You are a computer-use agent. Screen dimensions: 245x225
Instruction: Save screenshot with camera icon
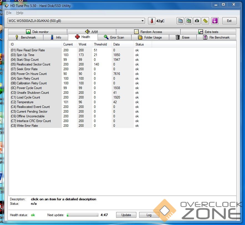point(197,21)
